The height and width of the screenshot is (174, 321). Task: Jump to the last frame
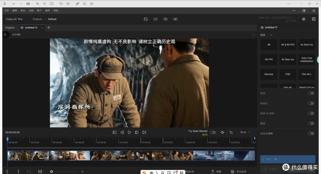point(144,133)
